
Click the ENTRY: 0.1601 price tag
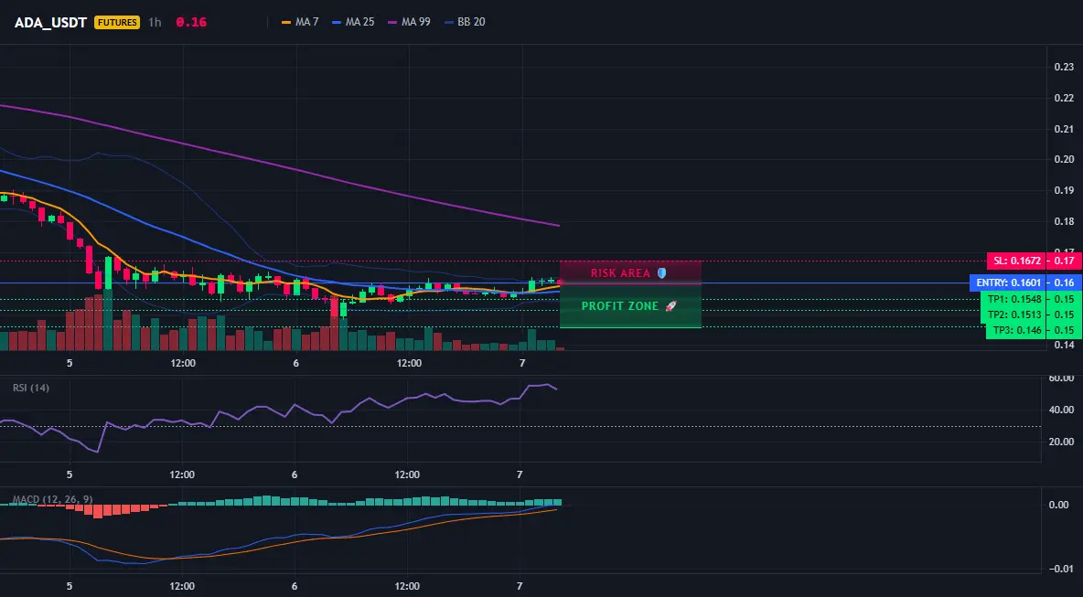coord(1008,283)
